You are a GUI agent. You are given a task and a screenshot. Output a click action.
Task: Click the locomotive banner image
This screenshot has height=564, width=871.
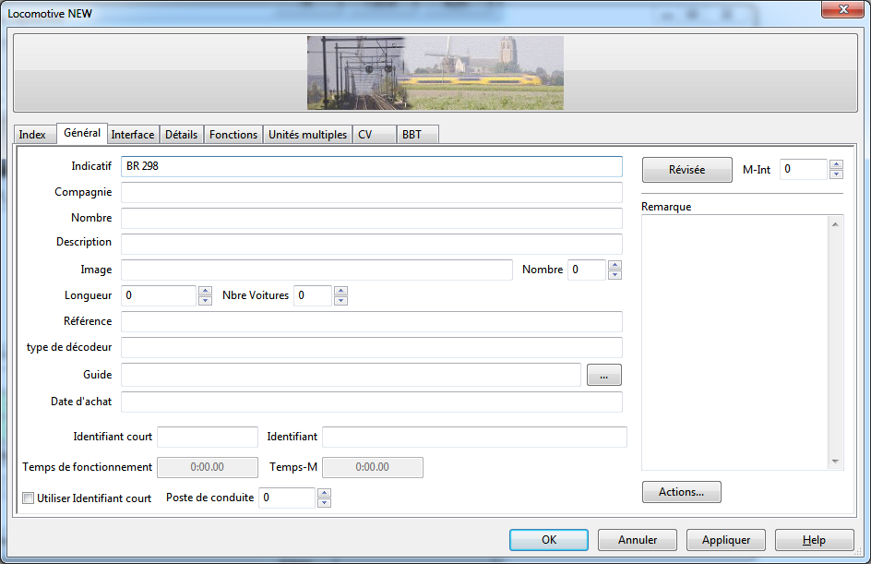pyautogui.click(x=435, y=73)
